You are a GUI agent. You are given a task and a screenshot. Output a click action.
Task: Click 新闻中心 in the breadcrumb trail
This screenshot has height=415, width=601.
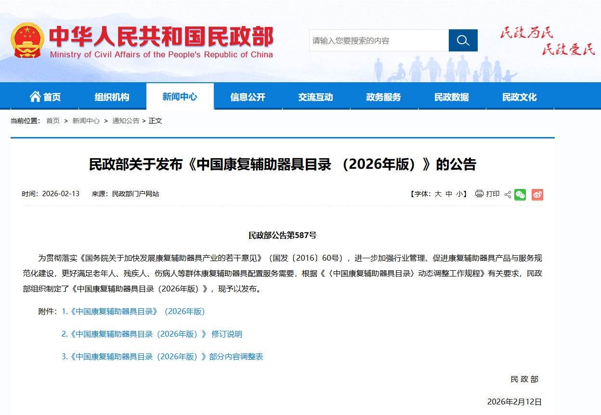click(86, 121)
